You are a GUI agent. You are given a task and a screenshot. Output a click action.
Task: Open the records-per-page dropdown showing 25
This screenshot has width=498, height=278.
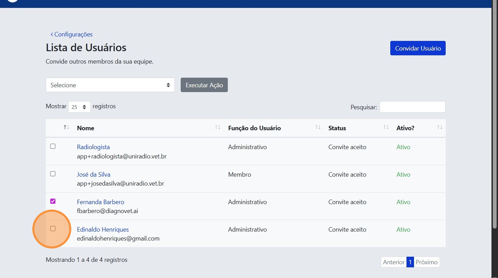[80, 107]
